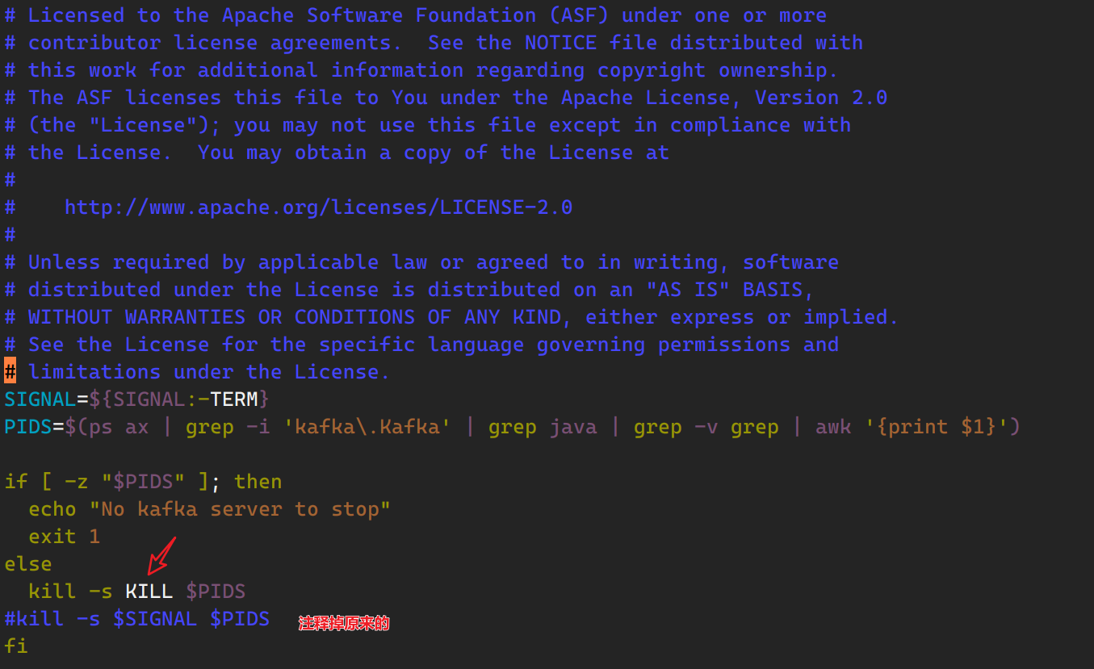The image size is (1094, 669).
Task: Click the '(the "License")' comment line
Action: (428, 125)
